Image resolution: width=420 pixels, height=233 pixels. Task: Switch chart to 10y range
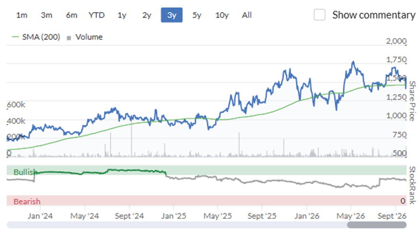pos(222,15)
